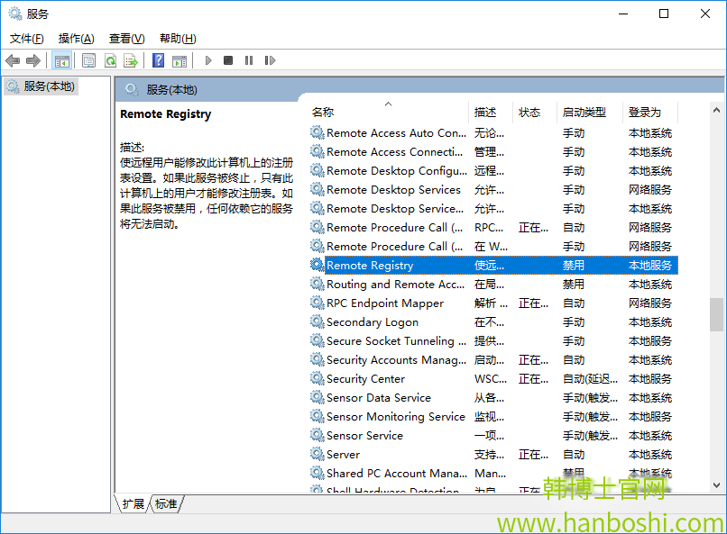727x534 pixels.
Task: Click the Forward arrow in toolbar
Action: (33, 60)
